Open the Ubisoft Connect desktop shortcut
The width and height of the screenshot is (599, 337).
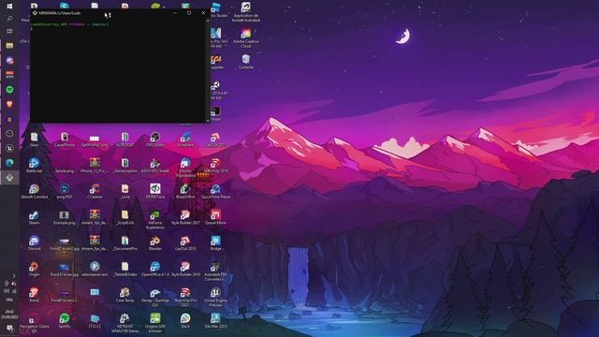[34, 191]
